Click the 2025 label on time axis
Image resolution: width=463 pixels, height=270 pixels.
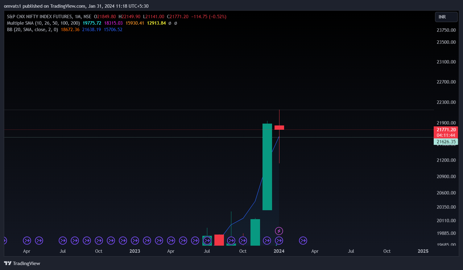click(x=423, y=251)
